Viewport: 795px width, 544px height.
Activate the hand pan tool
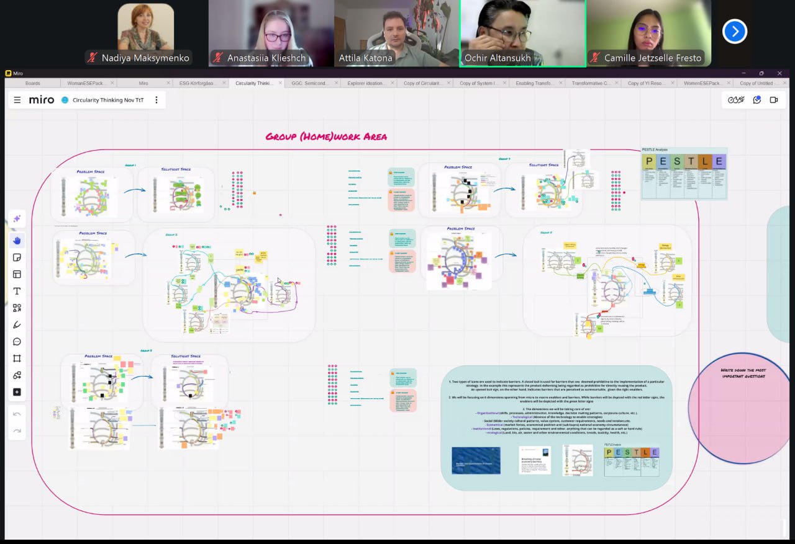click(17, 240)
